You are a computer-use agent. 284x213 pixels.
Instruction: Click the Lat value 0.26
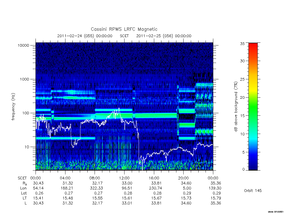tap(39, 193)
